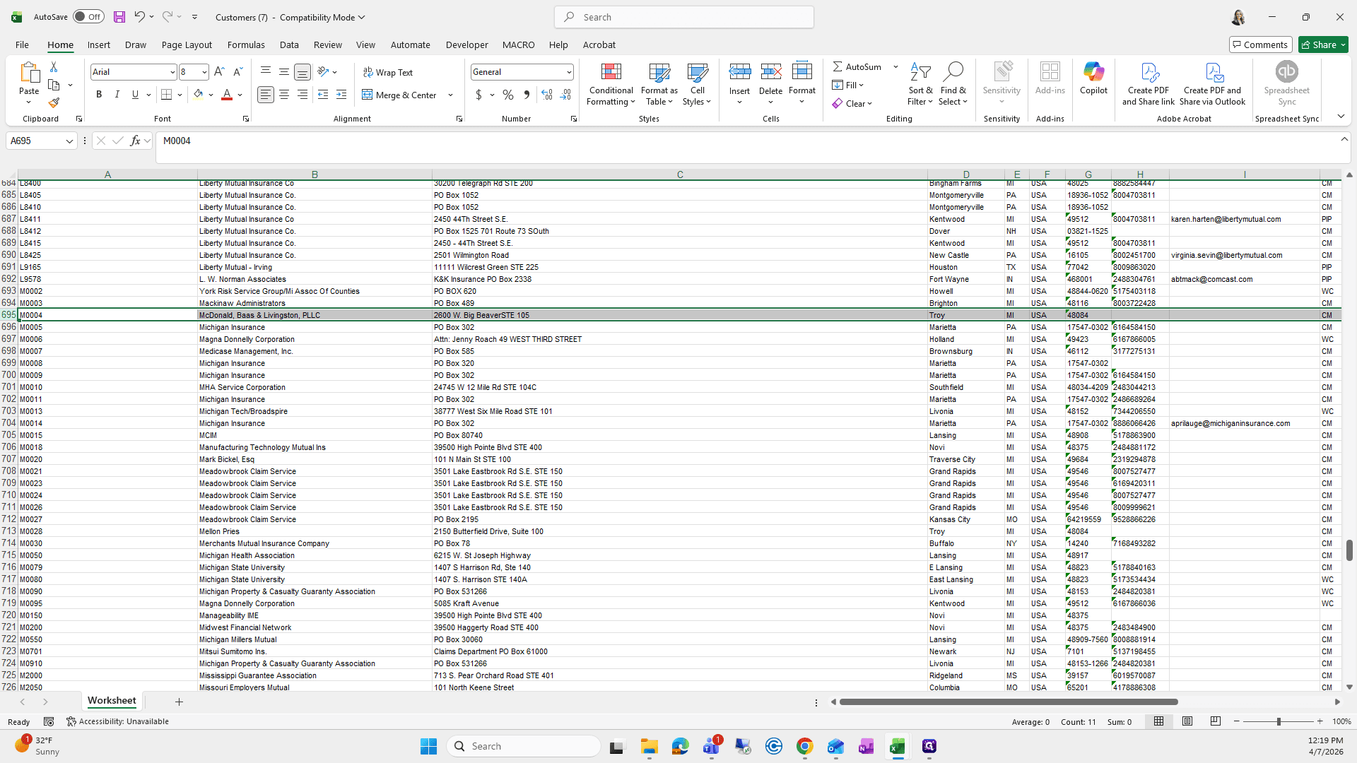
Task: Open Conditional Formatting menu
Action: point(611,85)
